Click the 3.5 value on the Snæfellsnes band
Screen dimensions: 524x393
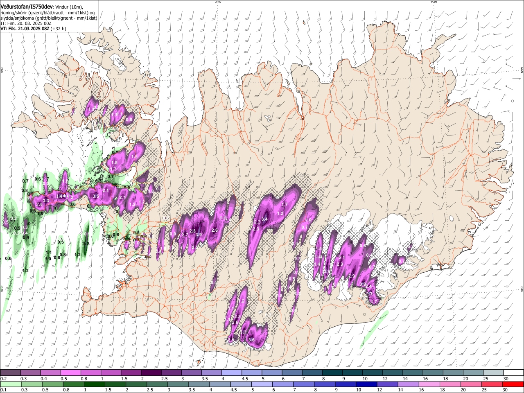coord(96,196)
